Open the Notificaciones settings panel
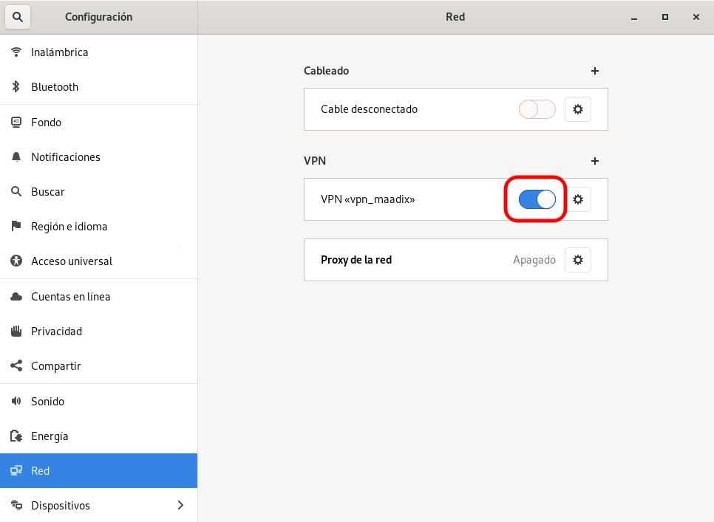 point(99,157)
